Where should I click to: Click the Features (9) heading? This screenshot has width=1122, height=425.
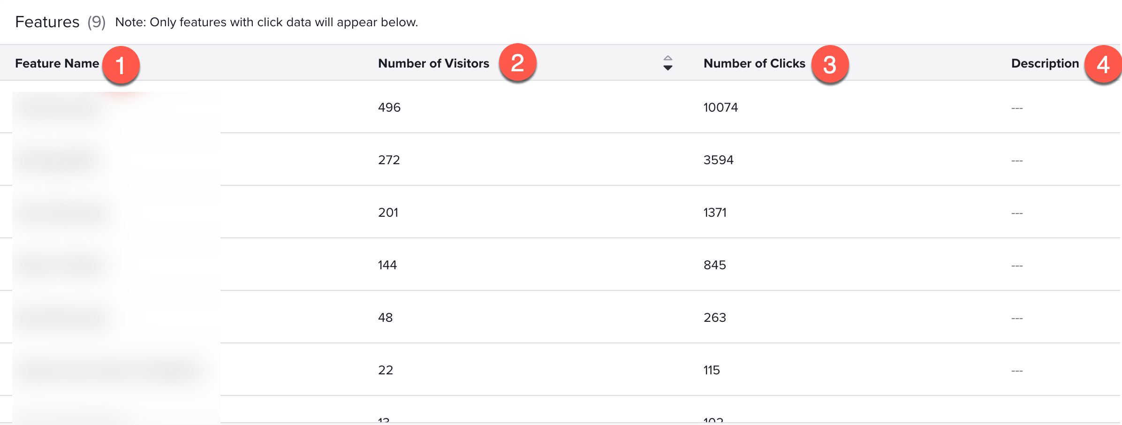click(60, 22)
